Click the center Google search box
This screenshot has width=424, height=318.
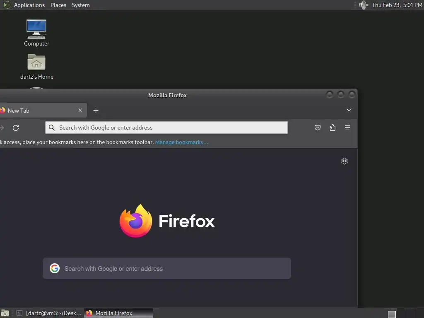167,268
